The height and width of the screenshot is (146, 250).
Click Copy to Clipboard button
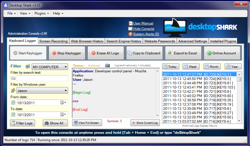[x=145, y=53]
